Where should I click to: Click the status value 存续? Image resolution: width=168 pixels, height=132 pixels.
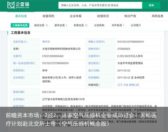tap(45, 70)
